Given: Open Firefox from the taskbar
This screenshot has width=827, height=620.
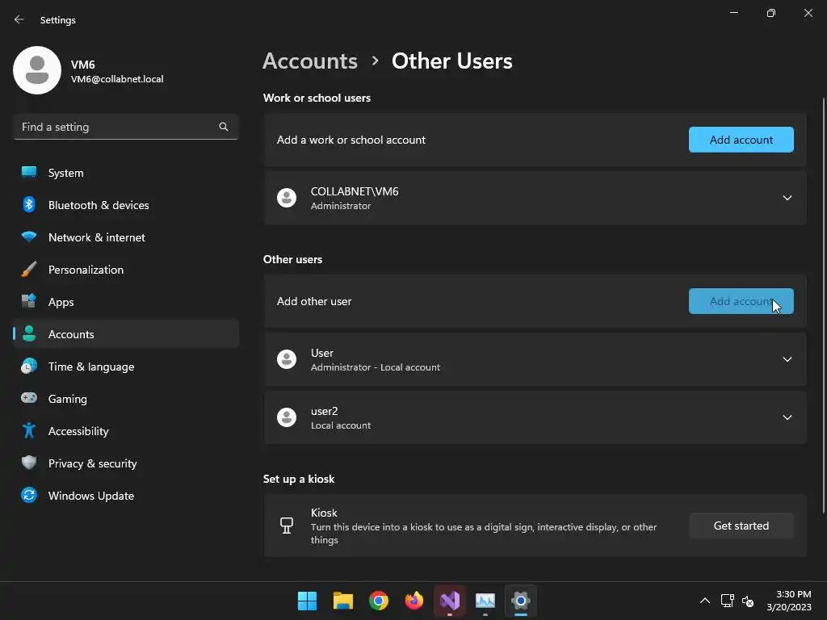Looking at the screenshot, I should [x=414, y=601].
